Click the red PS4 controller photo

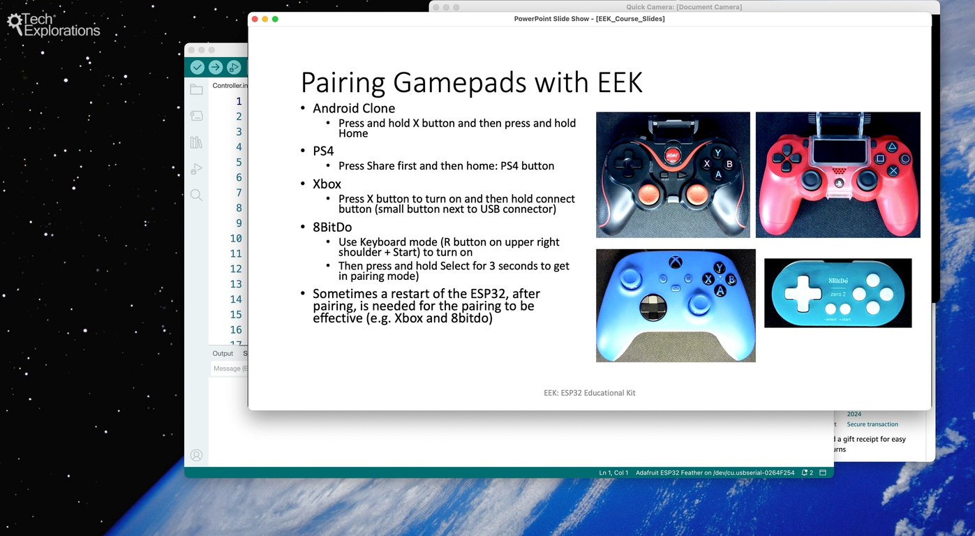[838, 174]
